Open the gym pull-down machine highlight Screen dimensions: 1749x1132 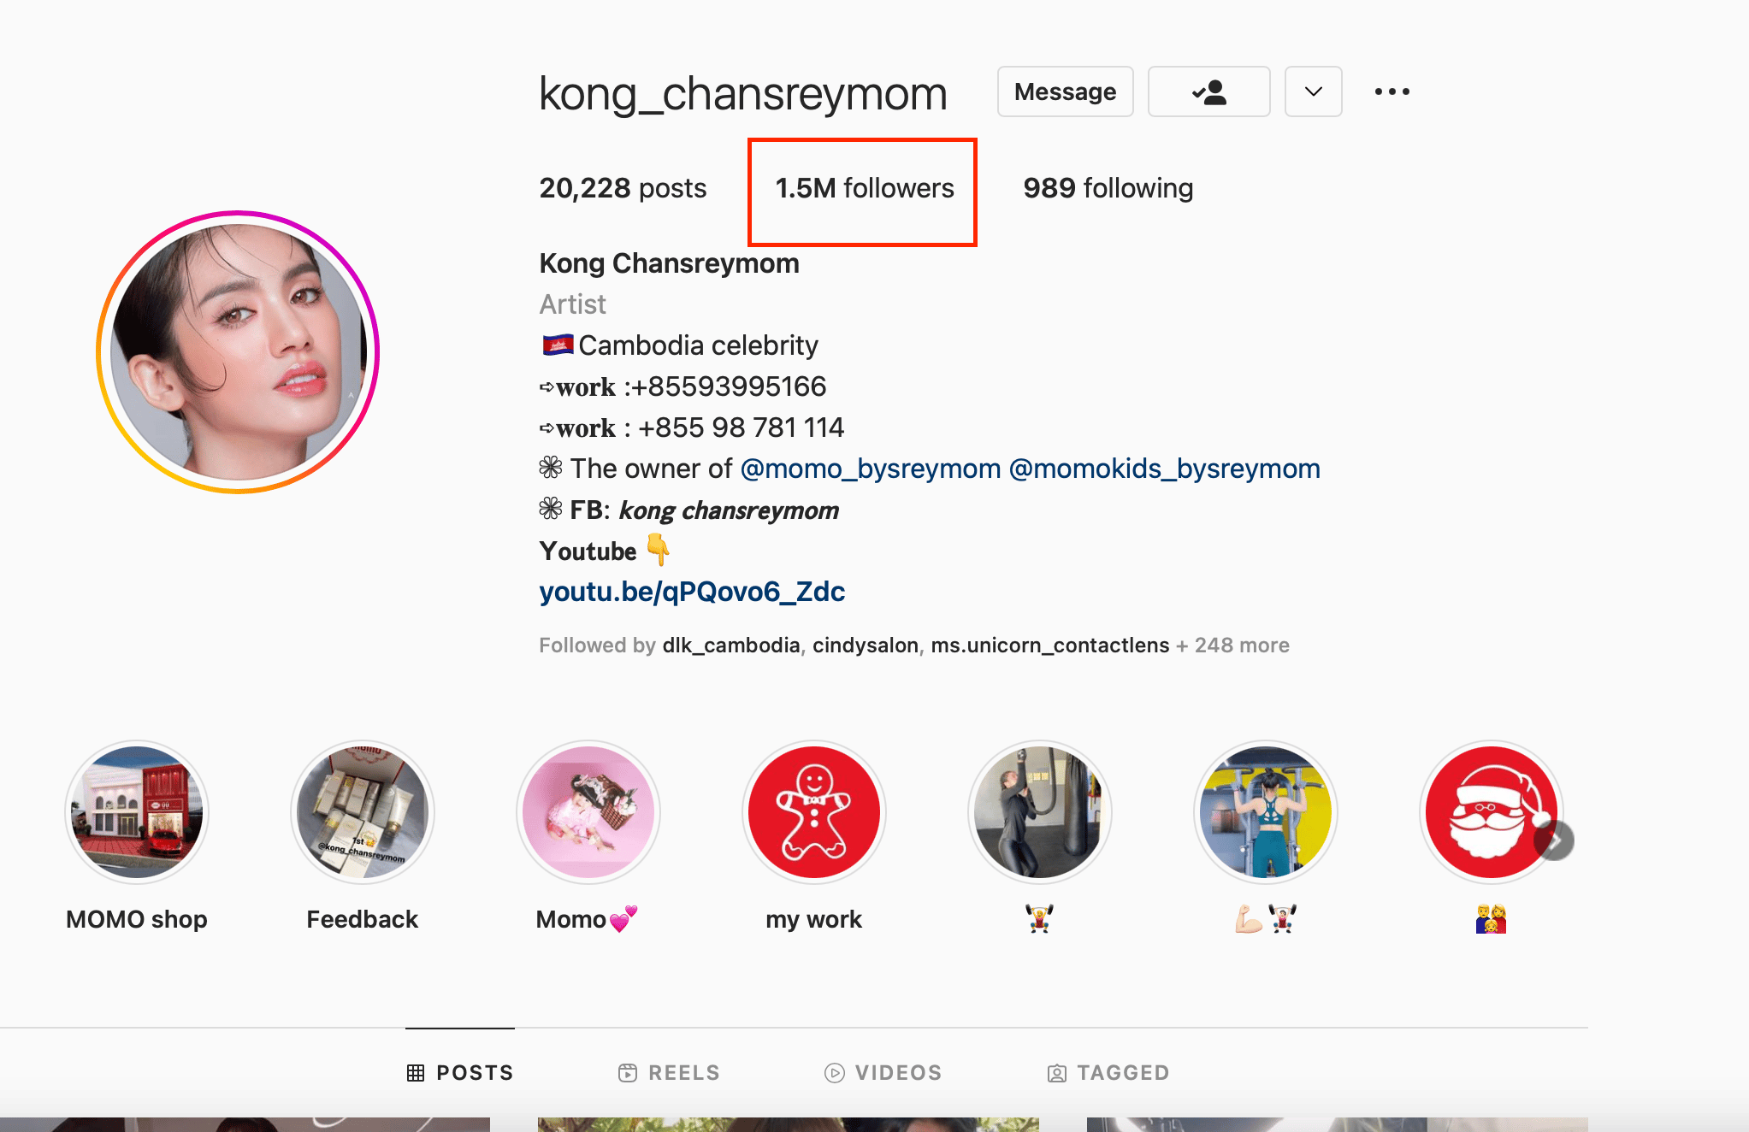[x=1266, y=811]
